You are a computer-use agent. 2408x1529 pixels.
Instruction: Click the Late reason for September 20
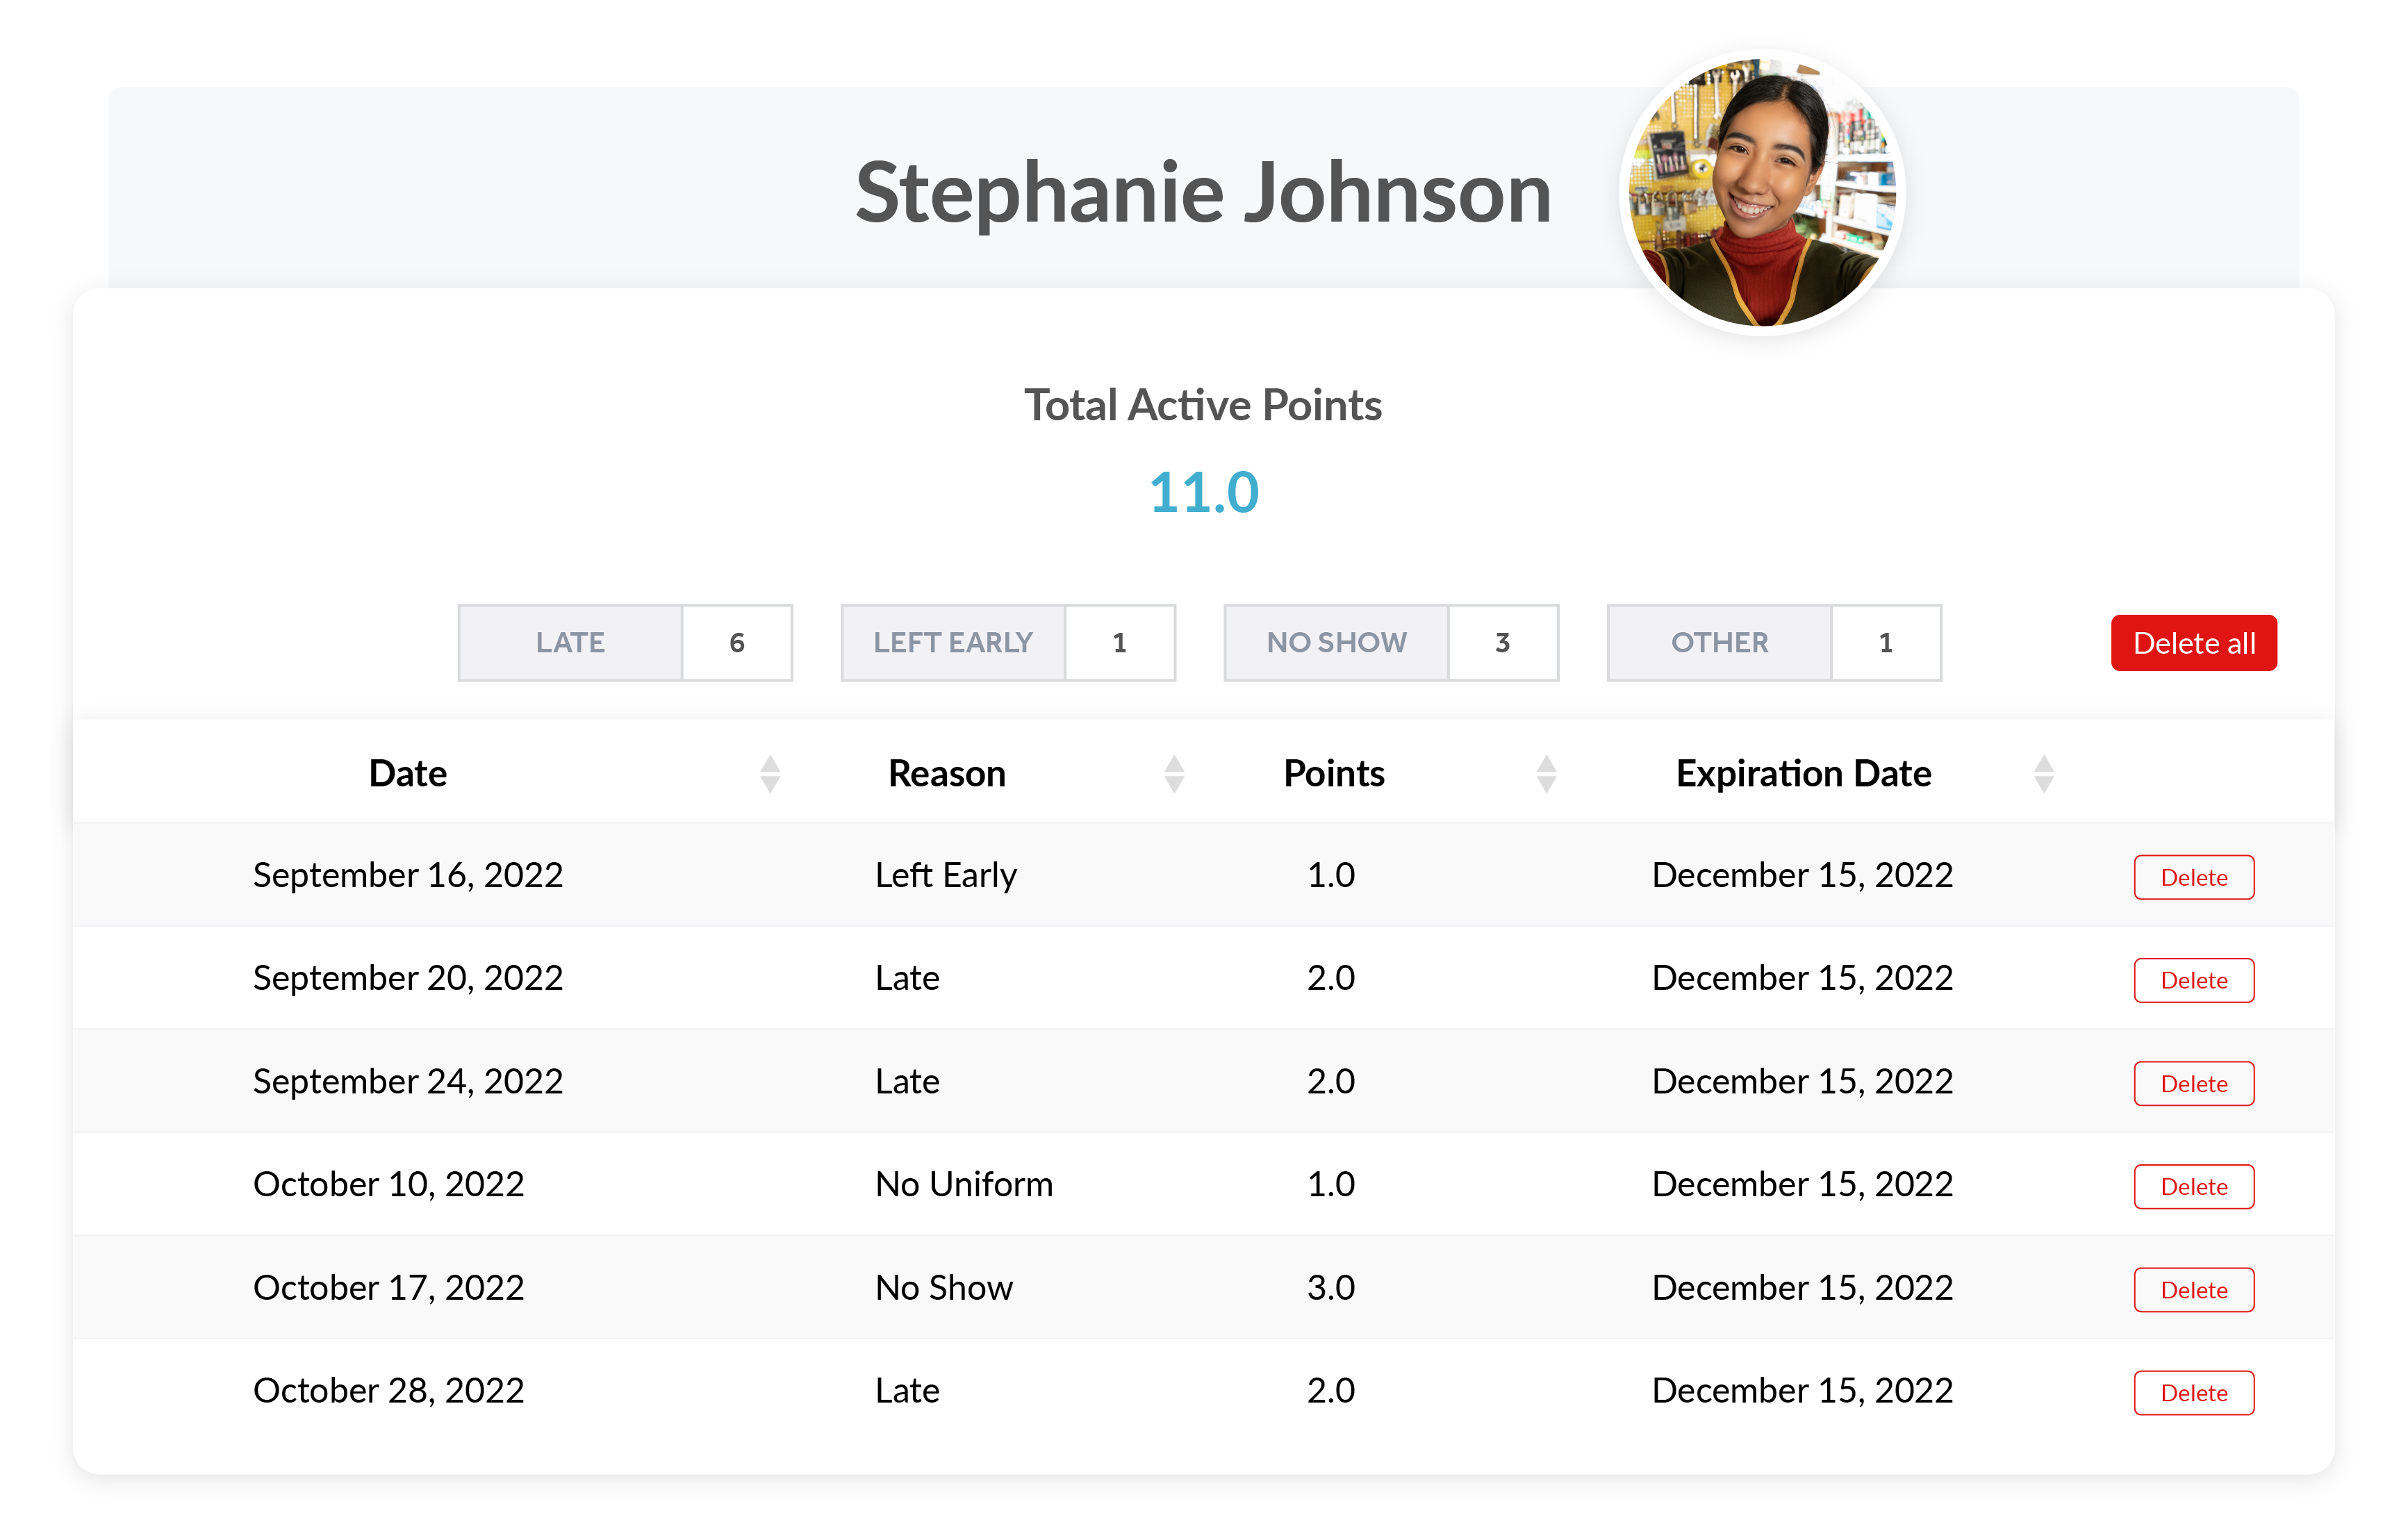pyautogui.click(x=907, y=979)
